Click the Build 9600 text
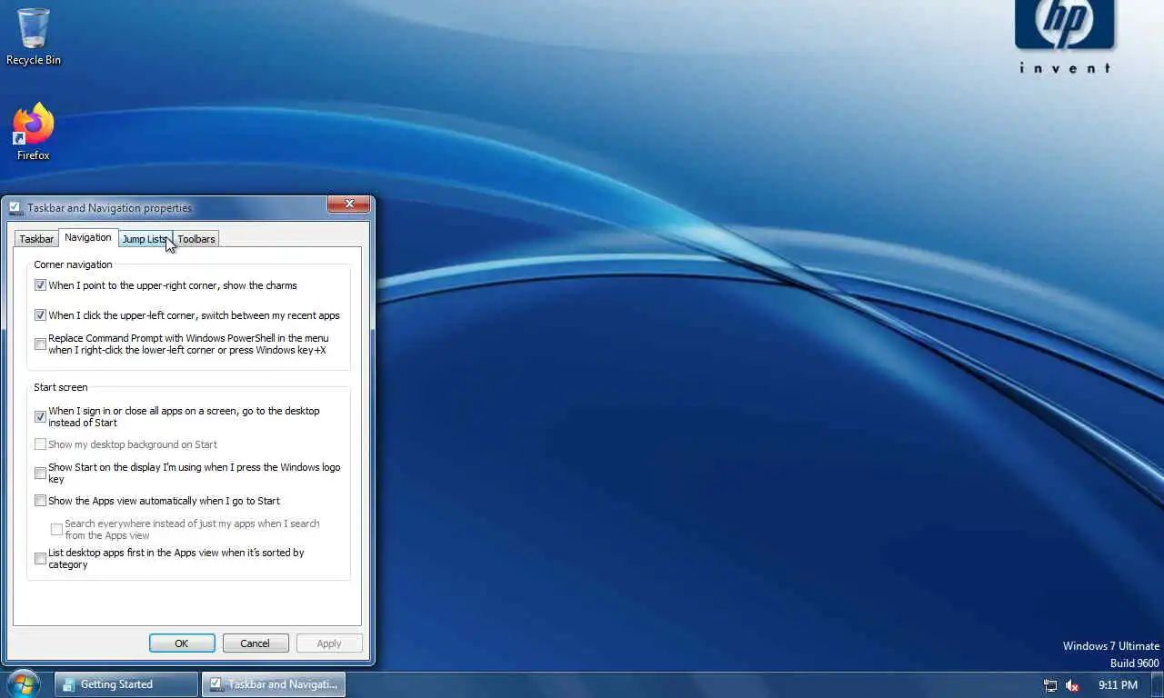The height and width of the screenshot is (698, 1164). pyautogui.click(x=1135, y=663)
